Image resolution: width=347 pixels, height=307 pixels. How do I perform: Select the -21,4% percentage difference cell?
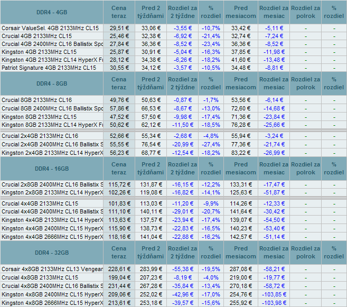pyautogui.click(x=211, y=36)
